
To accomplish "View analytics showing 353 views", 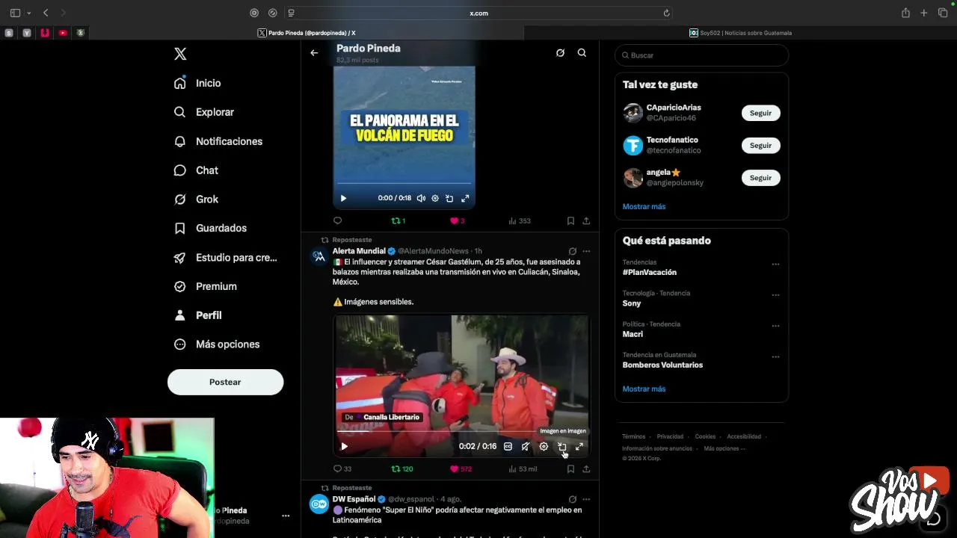I will (x=519, y=220).
